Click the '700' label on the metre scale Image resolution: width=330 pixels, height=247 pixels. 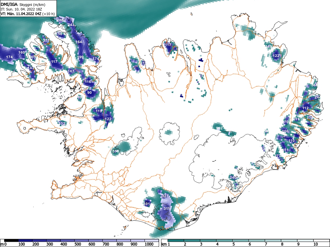coord(106,244)
